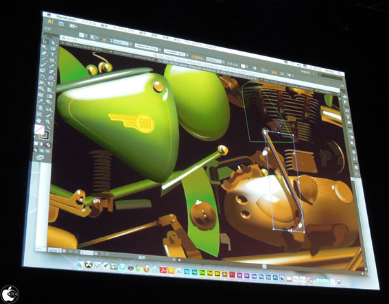Image resolution: width=389 pixels, height=304 pixels.
Task: Open Google Chrome from the Dock
Action: pyautogui.click(x=139, y=268)
